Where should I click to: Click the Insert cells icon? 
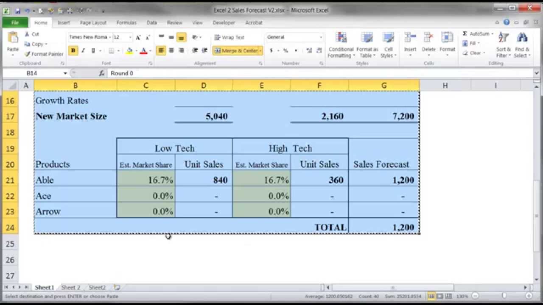point(410,38)
